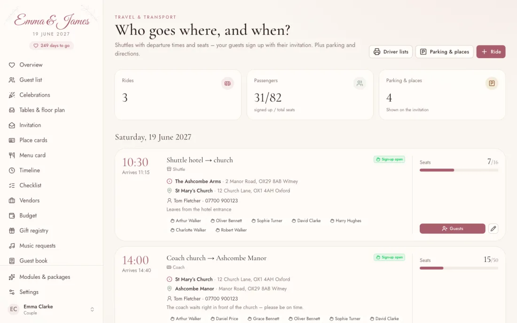Click the 15/50 seats progress bar
This screenshot has height=323, width=517.
tap(459, 268)
